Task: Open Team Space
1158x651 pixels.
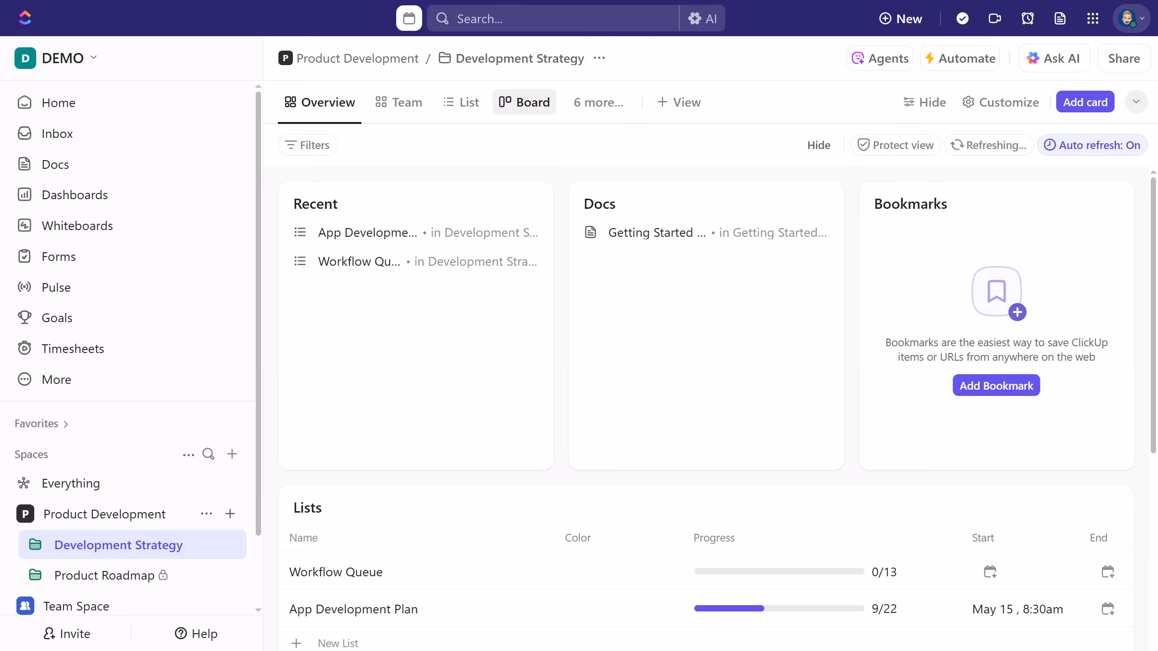Action: (76, 606)
